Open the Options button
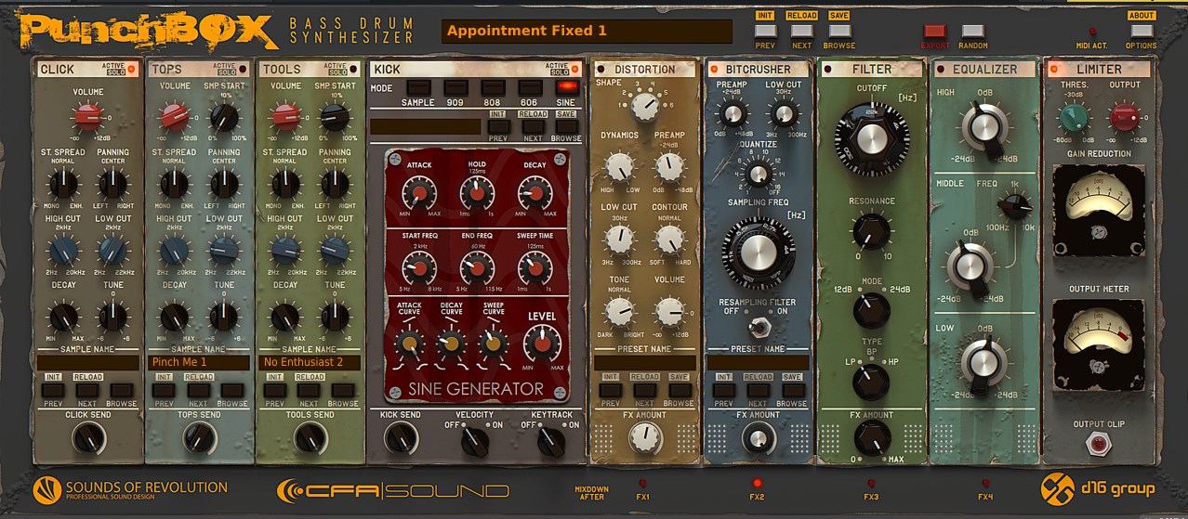Image resolution: width=1188 pixels, height=519 pixels. (x=1142, y=31)
